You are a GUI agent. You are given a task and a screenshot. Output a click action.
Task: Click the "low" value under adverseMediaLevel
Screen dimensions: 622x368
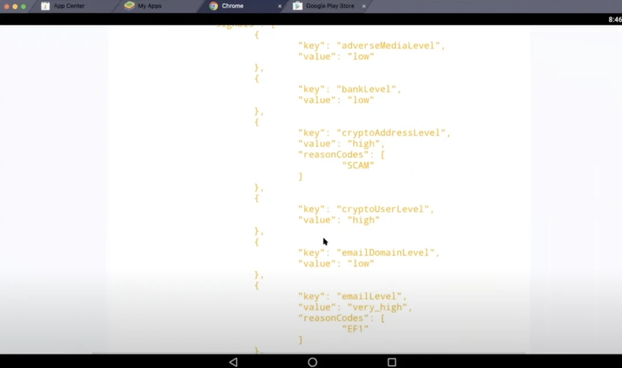click(361, 57)
